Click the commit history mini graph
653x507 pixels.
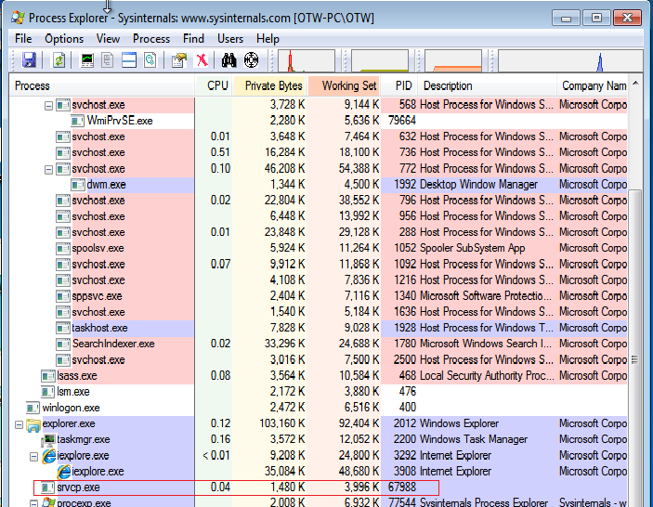pos(380,60)
